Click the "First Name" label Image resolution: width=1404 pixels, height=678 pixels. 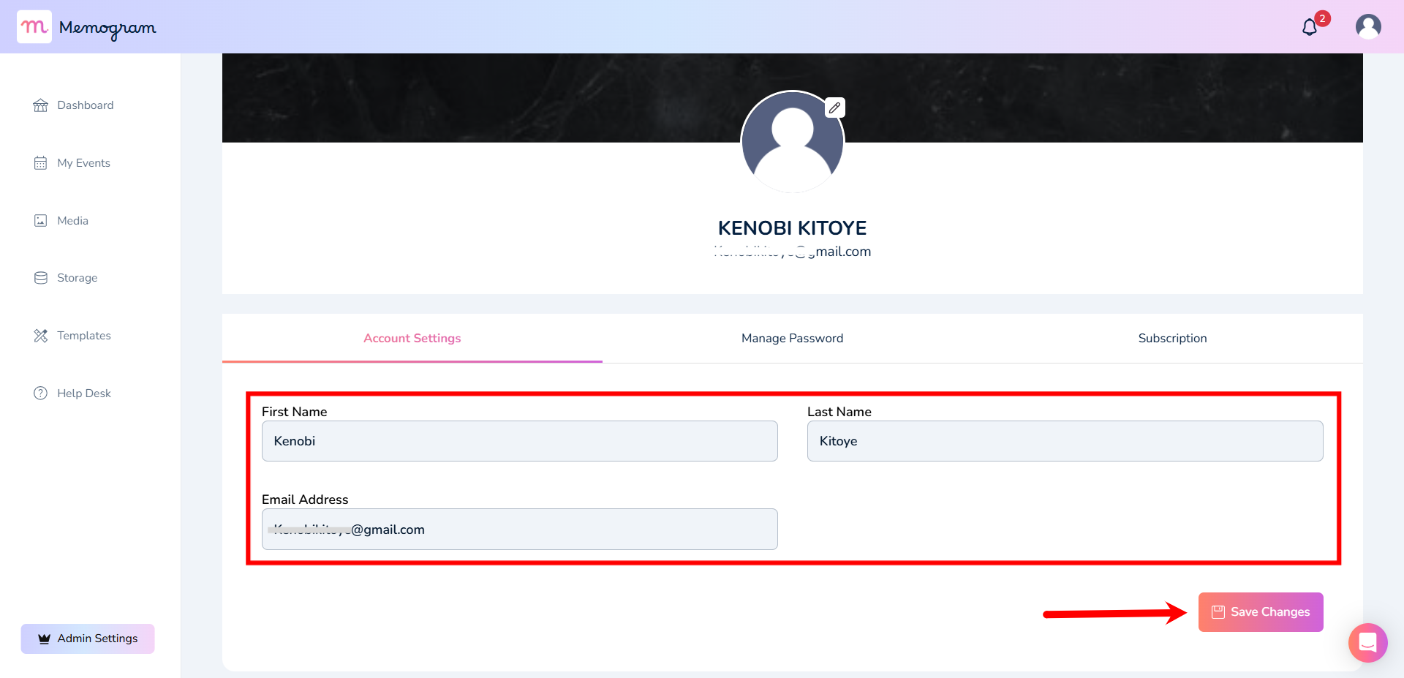pos(294,412)
